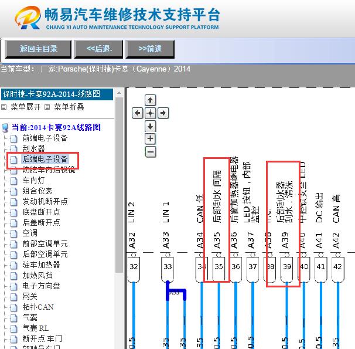
Task: Pan diagram left with arrow icon
Action: [138, 113]
